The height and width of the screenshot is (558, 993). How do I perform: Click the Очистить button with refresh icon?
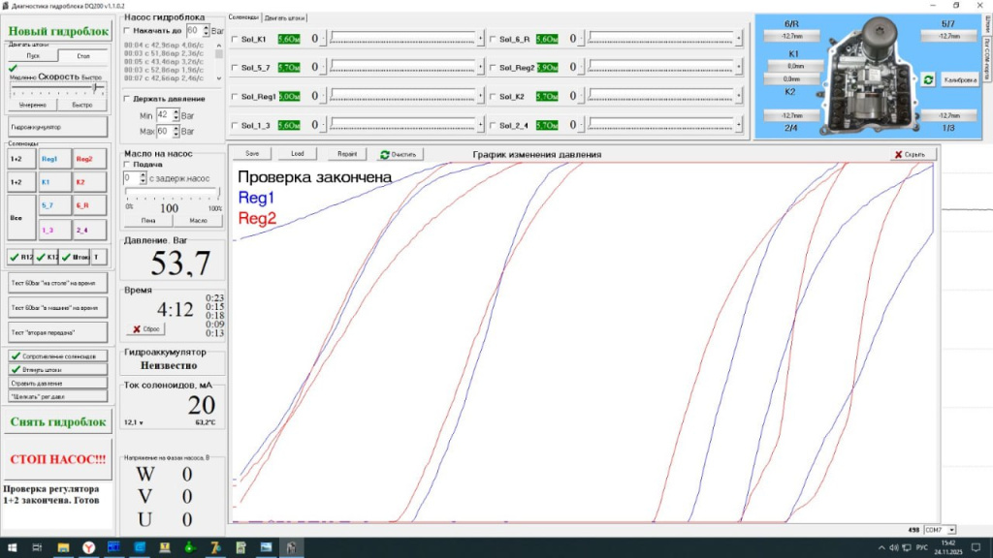(398, 154)
